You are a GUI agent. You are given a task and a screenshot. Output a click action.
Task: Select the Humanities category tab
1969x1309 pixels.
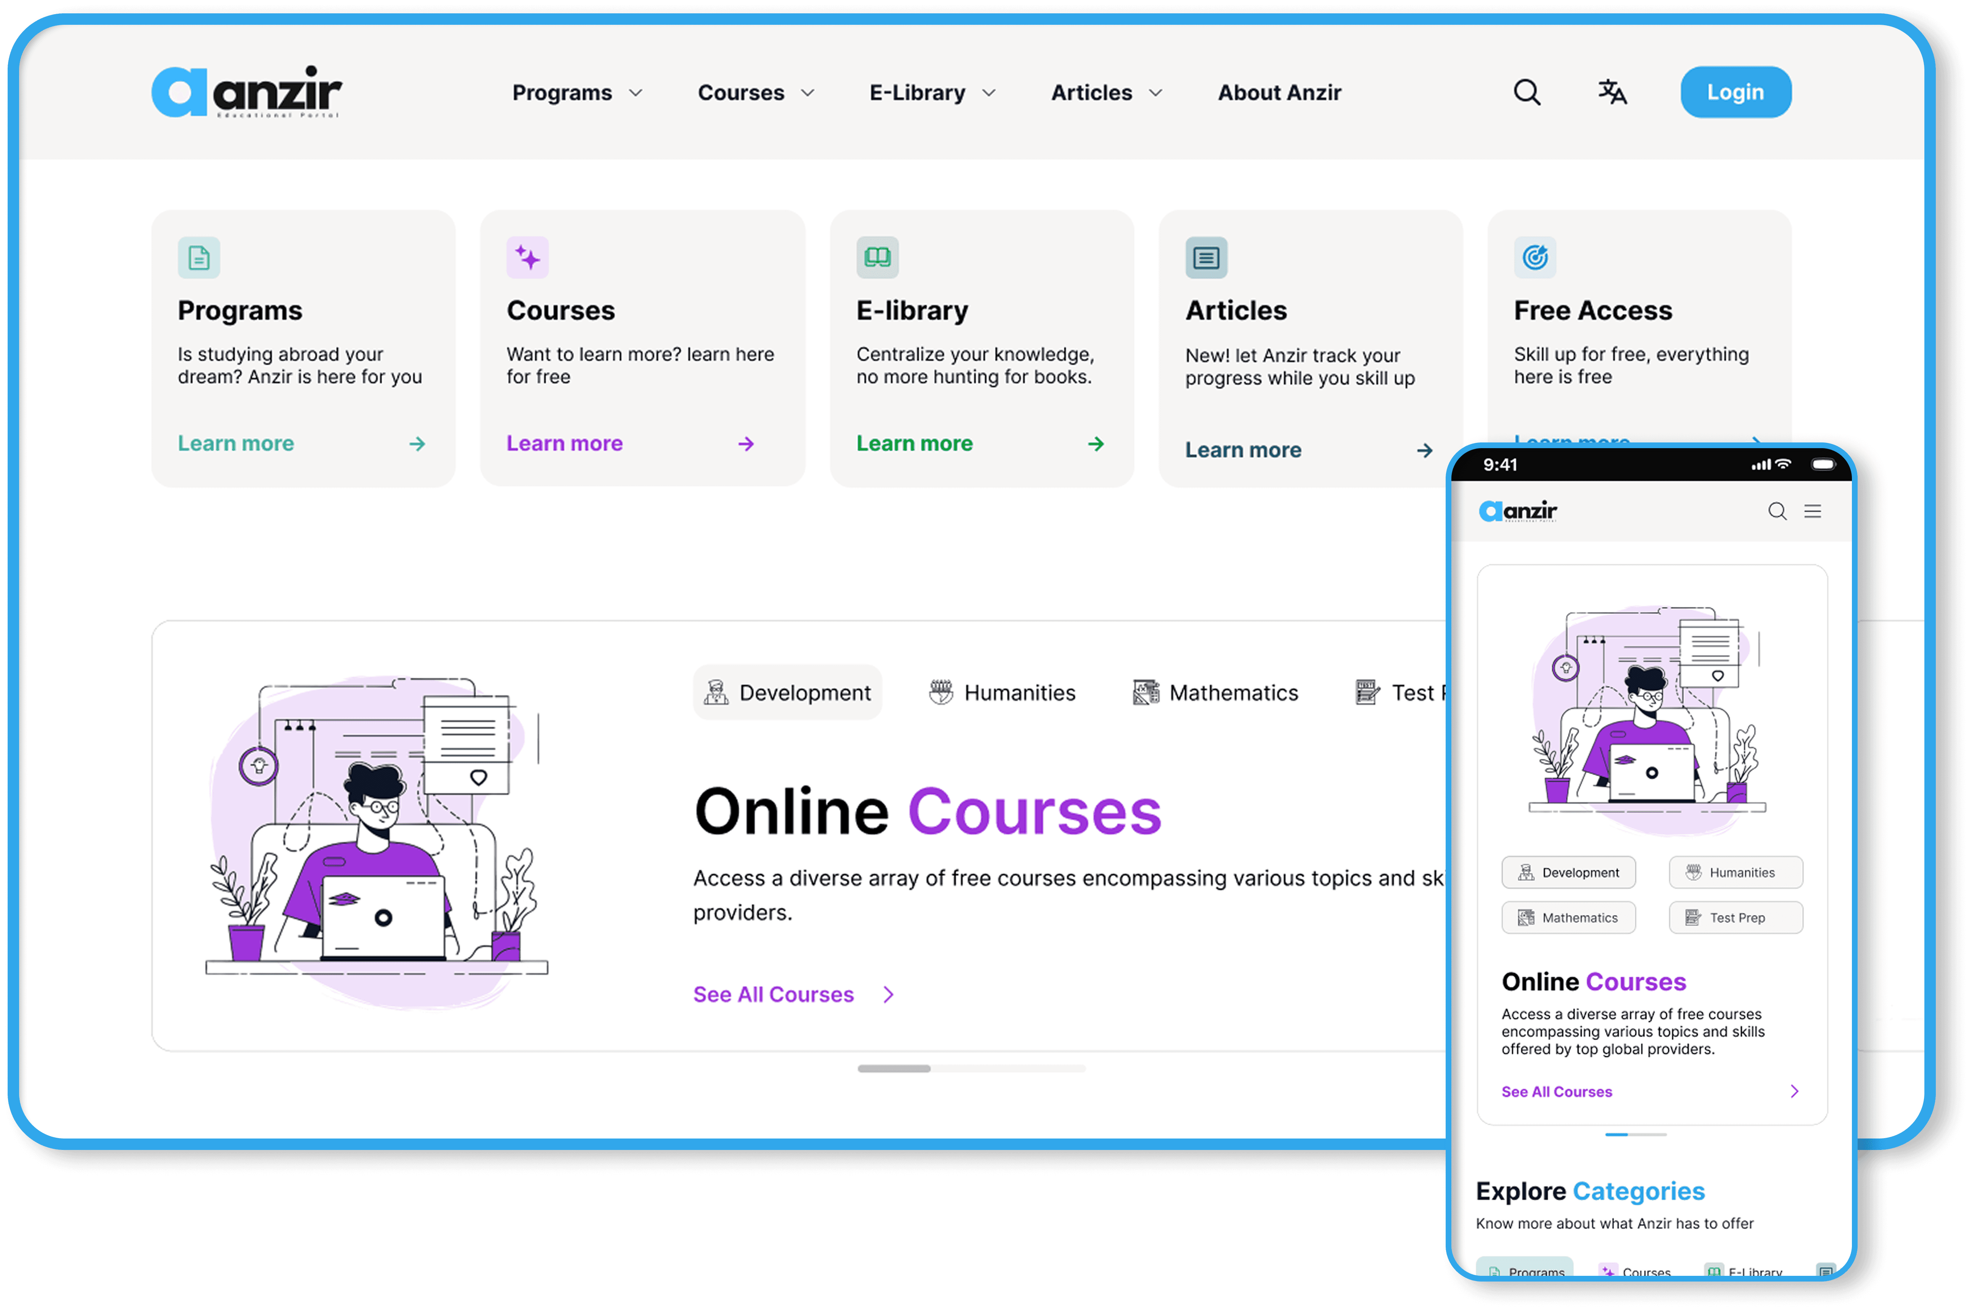(1002, 692)
